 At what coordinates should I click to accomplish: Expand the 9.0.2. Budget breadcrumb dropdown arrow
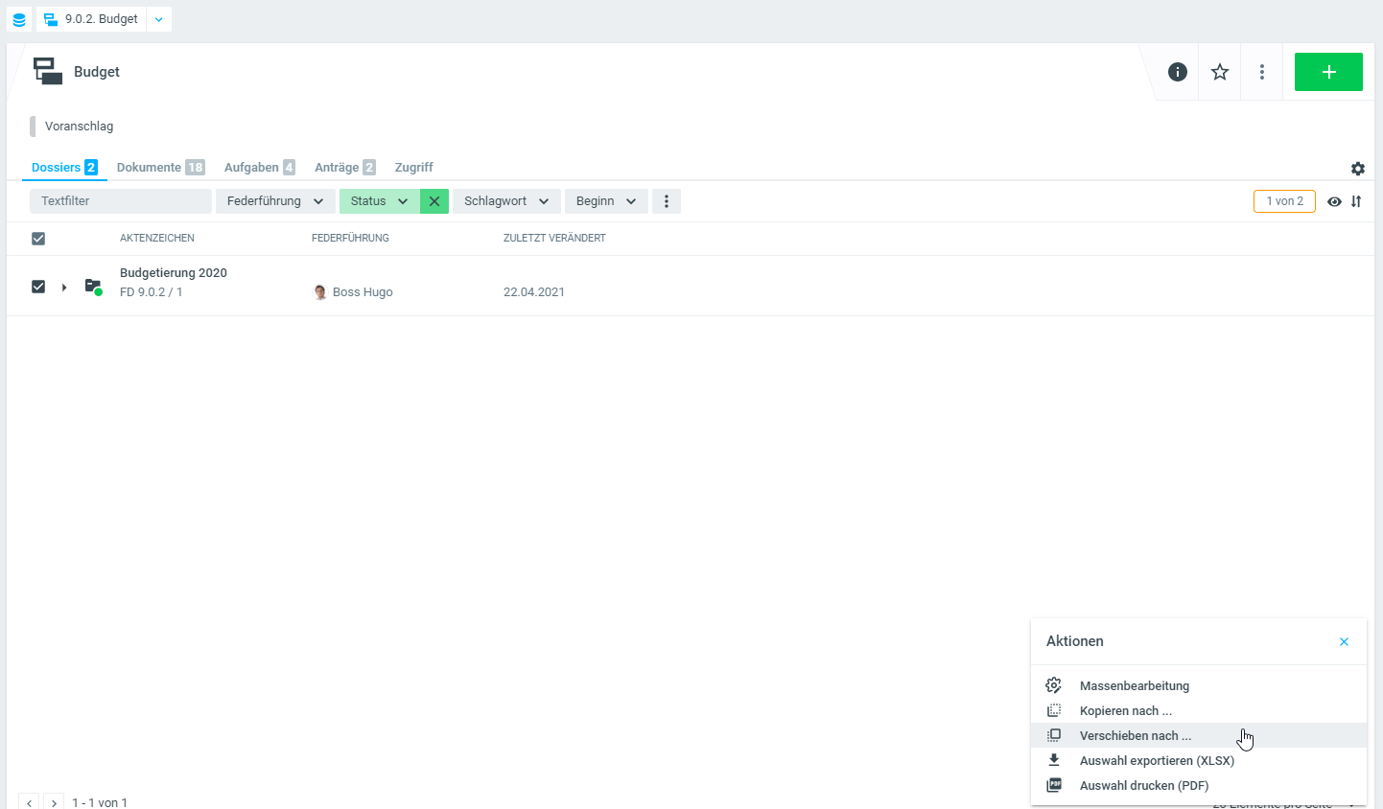tap(159, 19)
